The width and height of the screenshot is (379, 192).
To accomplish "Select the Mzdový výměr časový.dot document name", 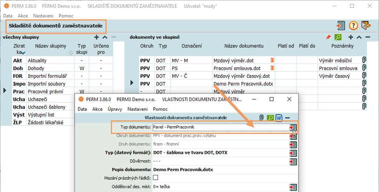I will click(242, 76).
